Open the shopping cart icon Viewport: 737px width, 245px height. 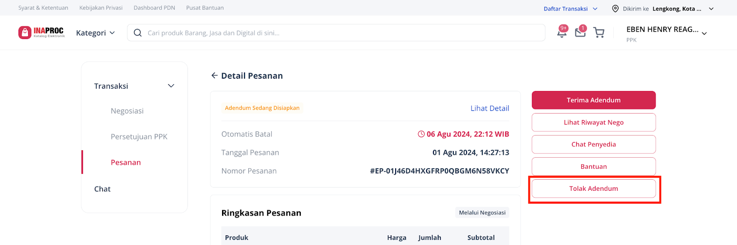(599, 33)
